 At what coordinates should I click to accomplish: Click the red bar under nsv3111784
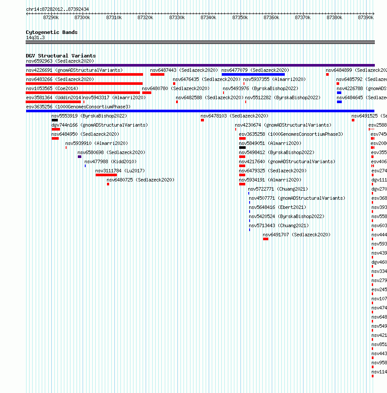pos(106,175)
